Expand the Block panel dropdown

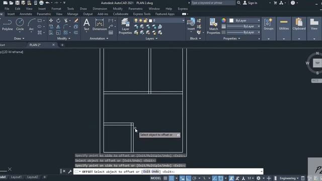195,38
